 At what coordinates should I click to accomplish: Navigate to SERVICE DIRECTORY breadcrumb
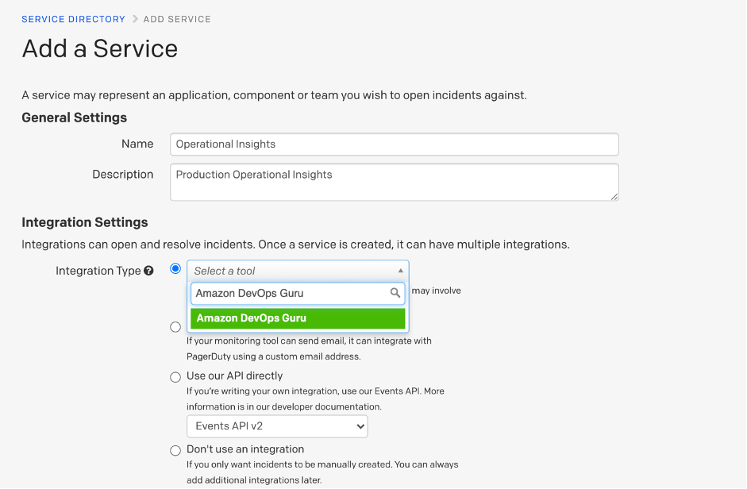tap(73, 19)
